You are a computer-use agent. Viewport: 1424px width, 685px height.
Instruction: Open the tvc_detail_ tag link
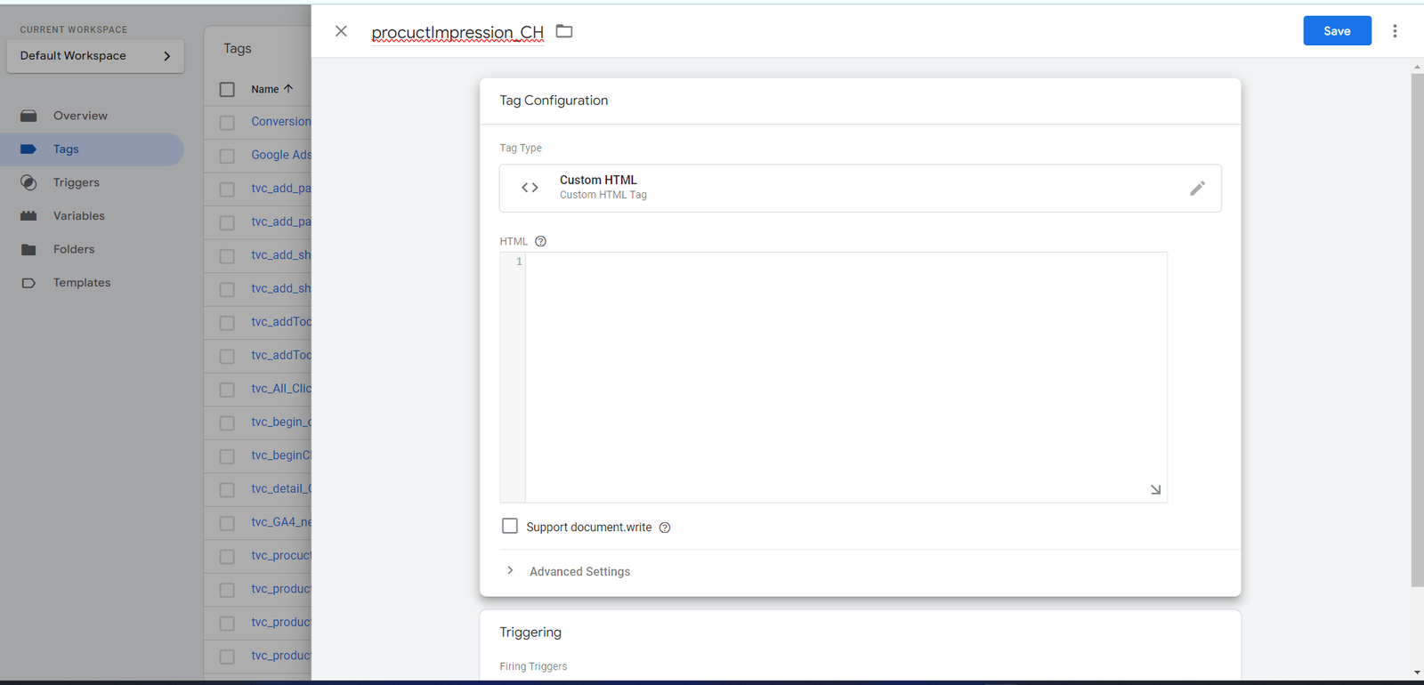click(281, 488)
